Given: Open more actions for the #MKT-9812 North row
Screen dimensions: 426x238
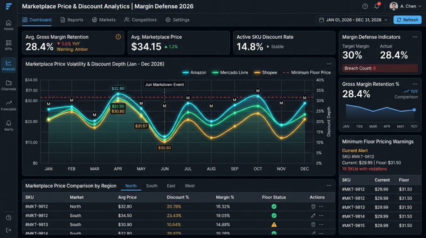Looking at the screenshot, I should tap(321, 206).
